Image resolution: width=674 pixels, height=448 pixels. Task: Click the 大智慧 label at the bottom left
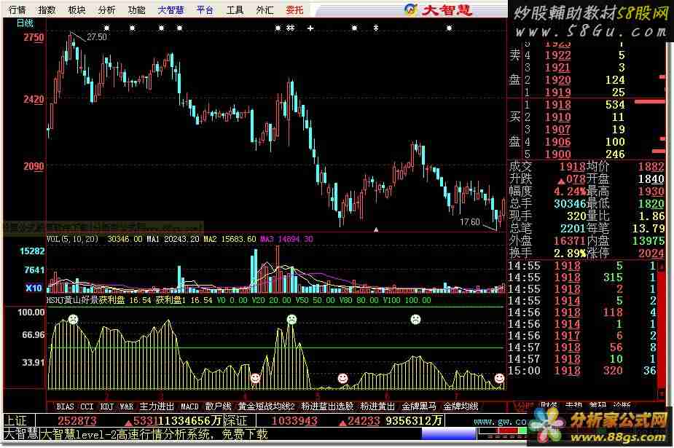[21, 434]
